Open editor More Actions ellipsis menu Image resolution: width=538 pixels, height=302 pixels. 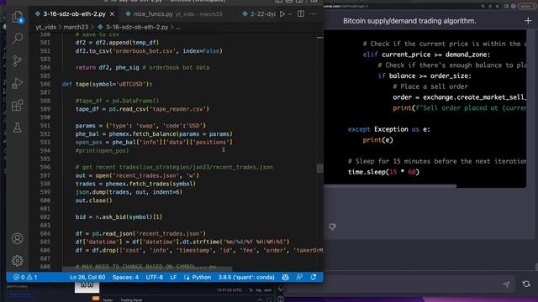(x=313, y=14)
